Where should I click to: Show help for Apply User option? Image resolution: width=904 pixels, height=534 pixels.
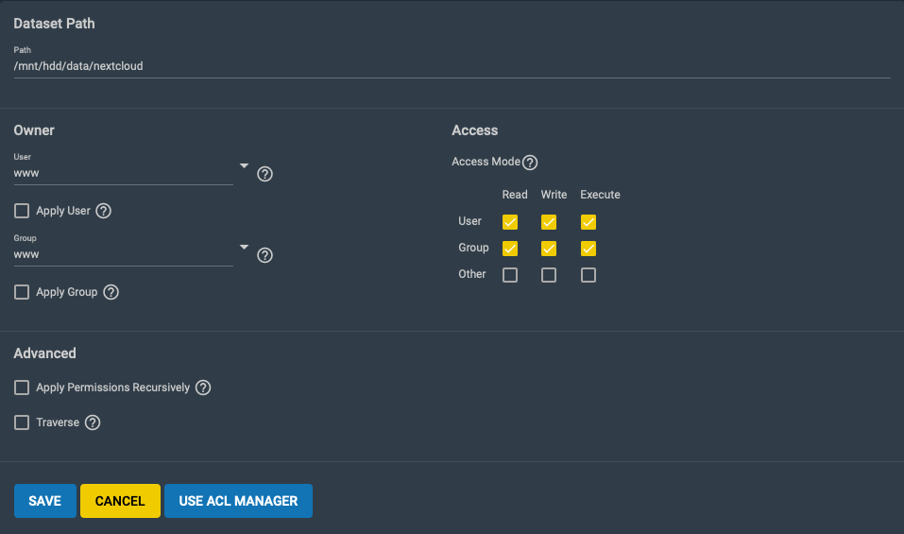tap(103, 211)
